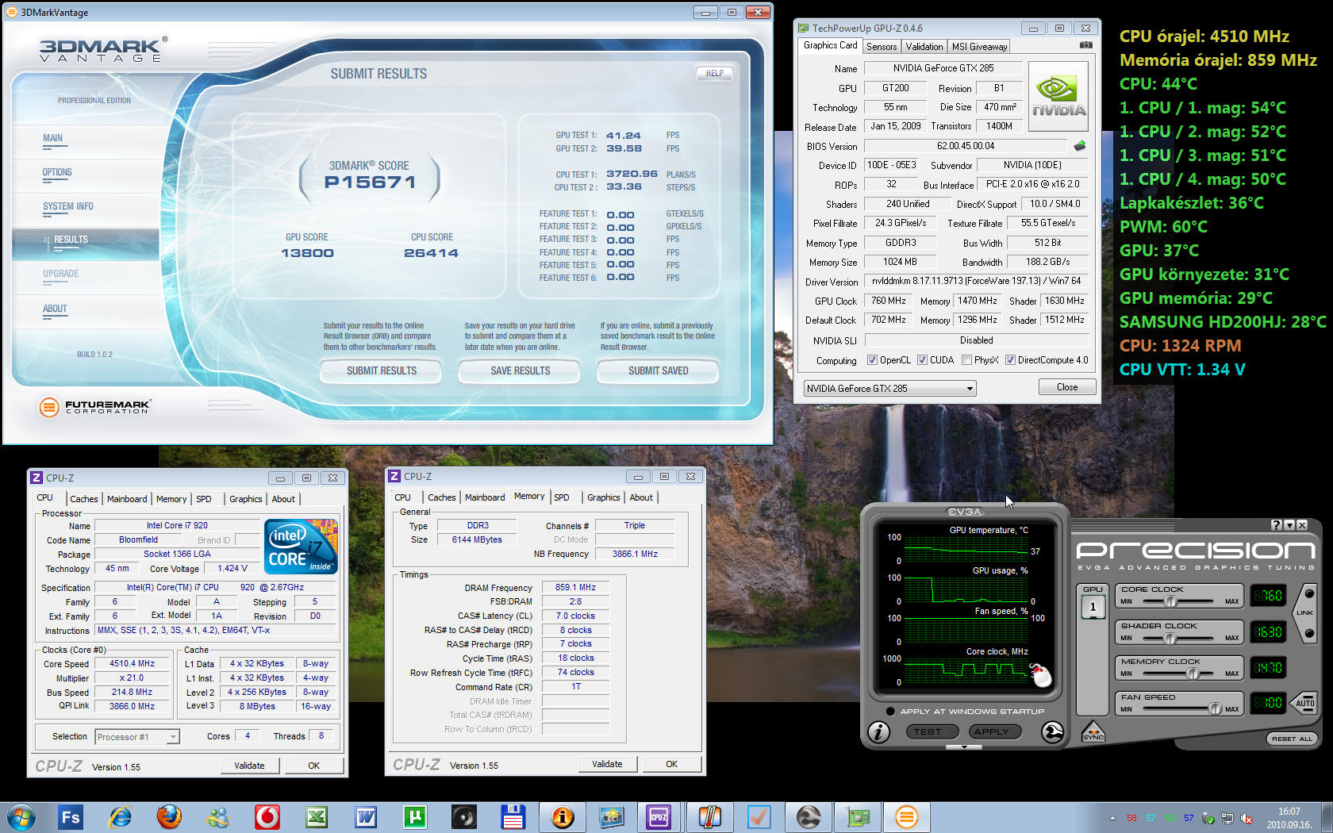
Task: Open EVGA Precision settings wrench icon
Action: click(1052, 732)
